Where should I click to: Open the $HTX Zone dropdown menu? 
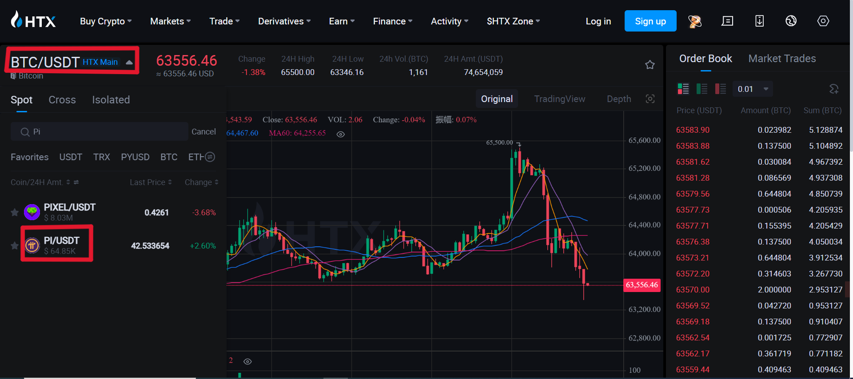tap(513, 21)
